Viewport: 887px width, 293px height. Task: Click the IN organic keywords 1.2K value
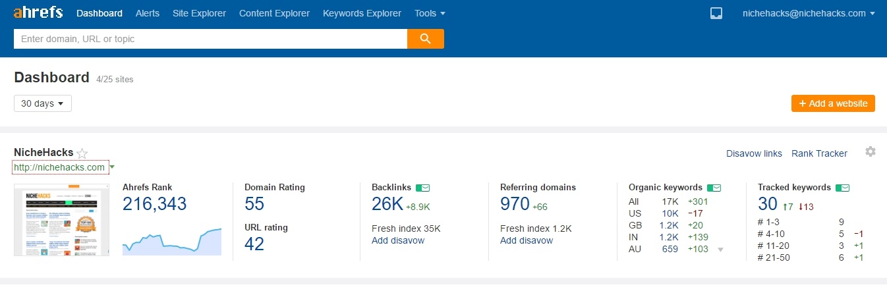(x=668, y=237)
